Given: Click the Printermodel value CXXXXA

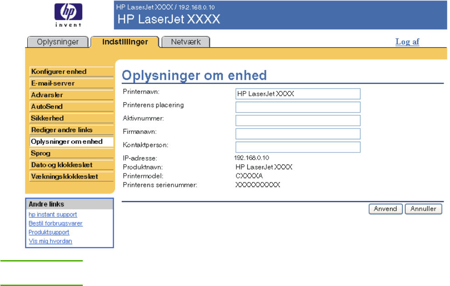Looking at the screenshot, I should coord(249,176).
